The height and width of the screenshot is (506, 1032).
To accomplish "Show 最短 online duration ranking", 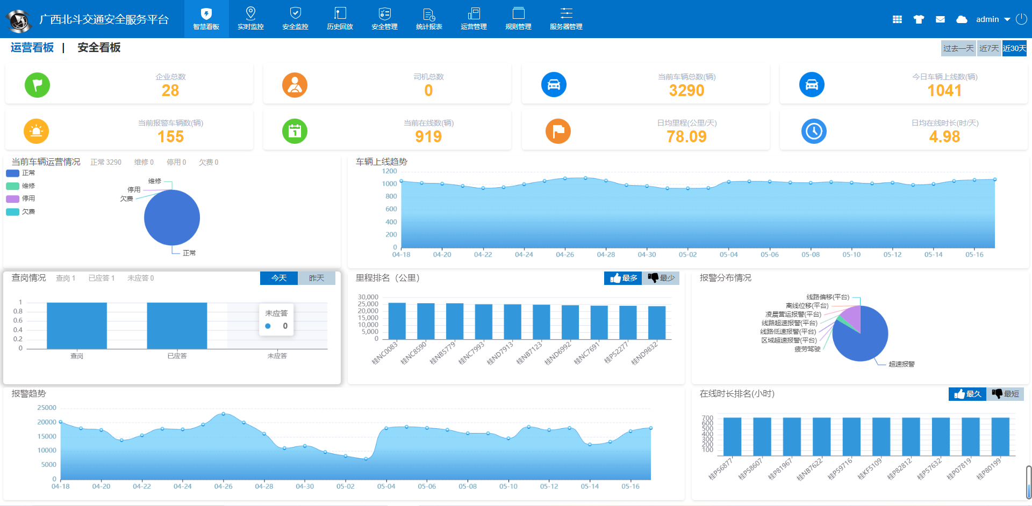I will tap(1005, 394).
